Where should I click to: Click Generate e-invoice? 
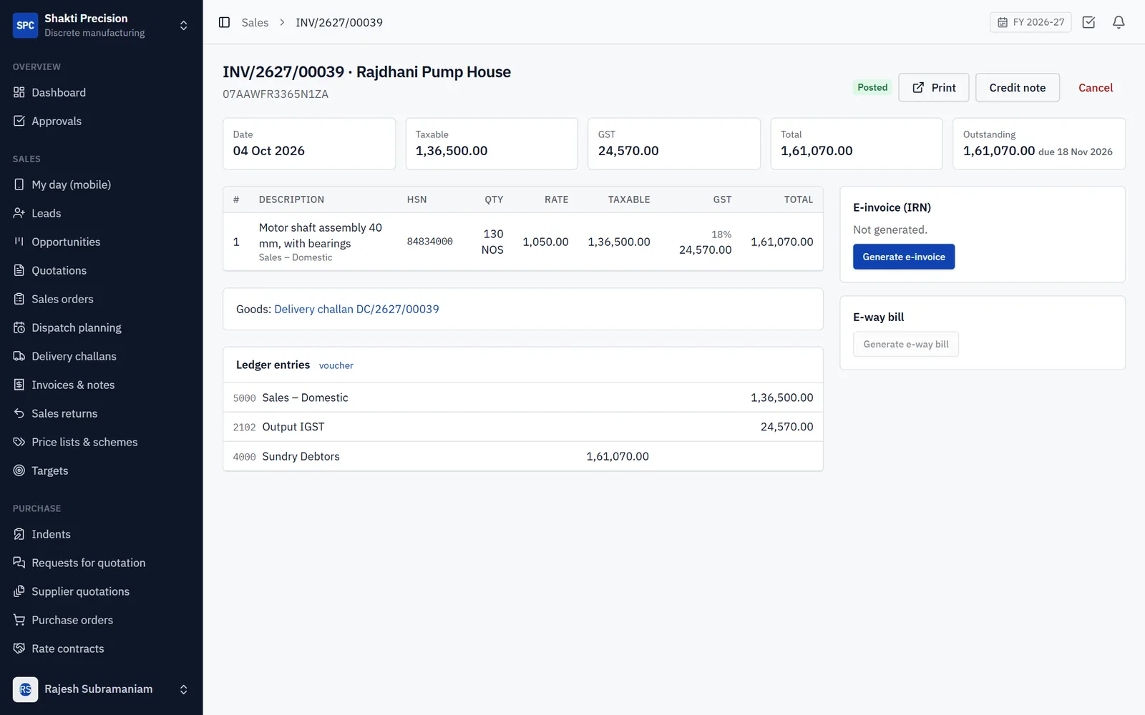coord(904,257)
